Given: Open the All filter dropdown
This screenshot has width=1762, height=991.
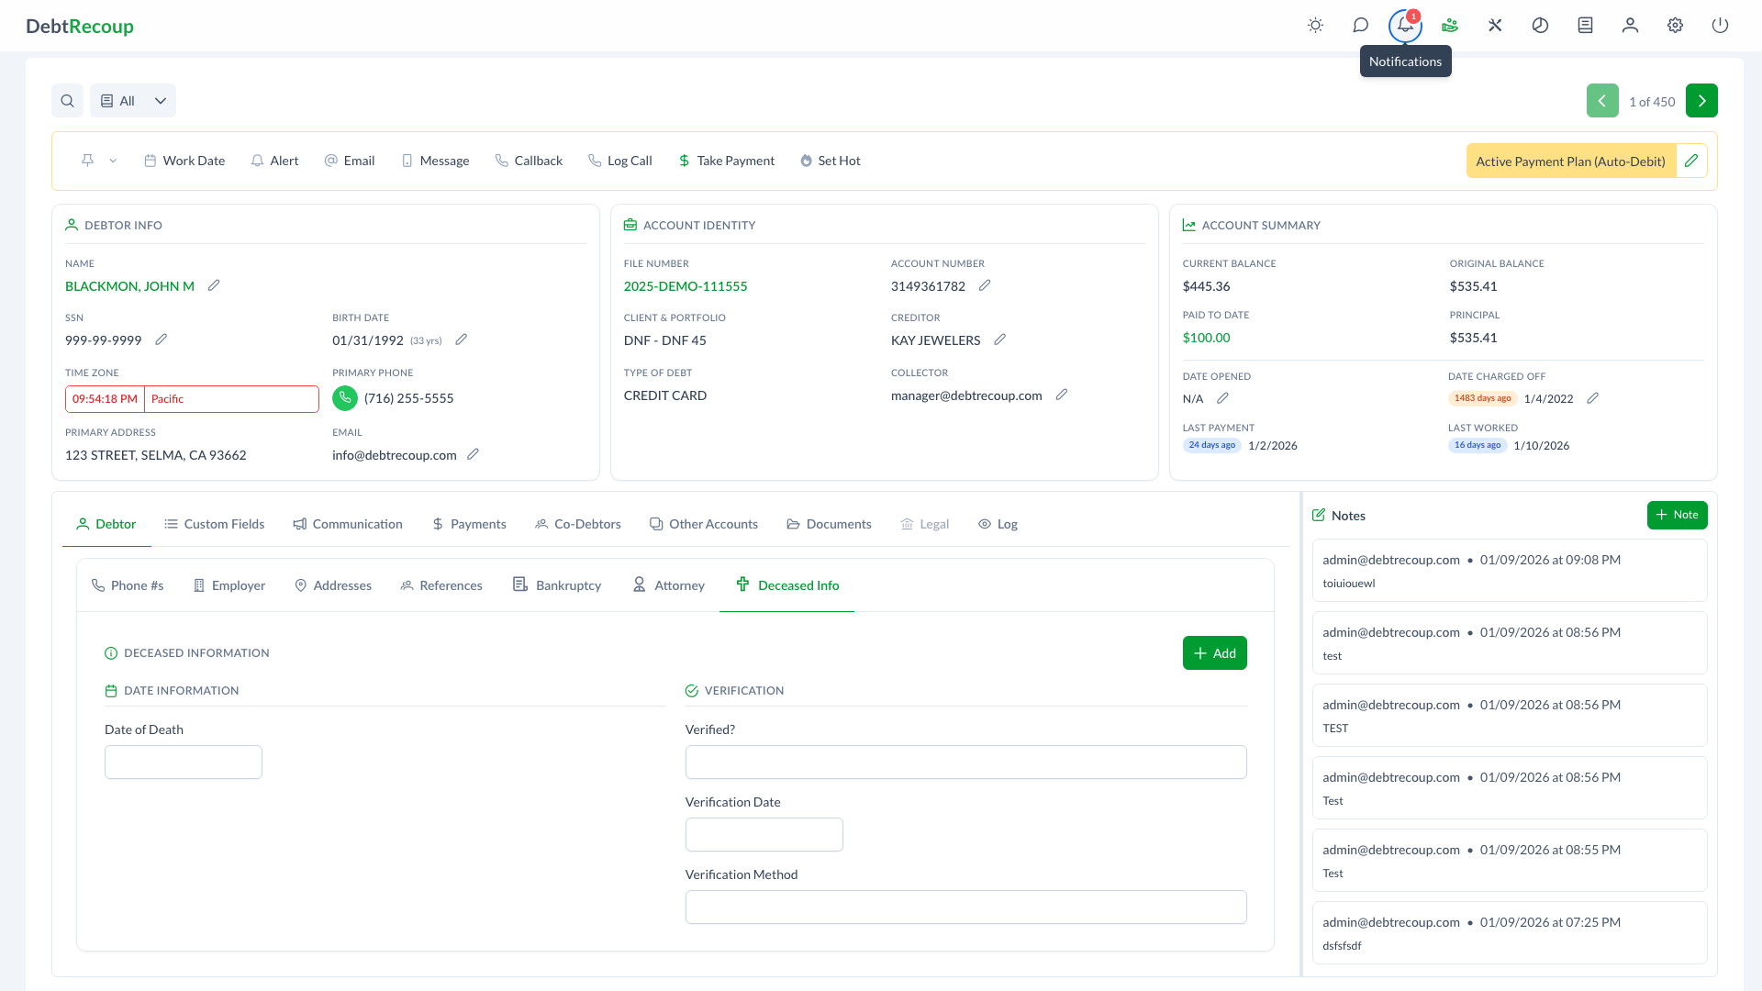Looking at the screenshot, I should 133,101.
